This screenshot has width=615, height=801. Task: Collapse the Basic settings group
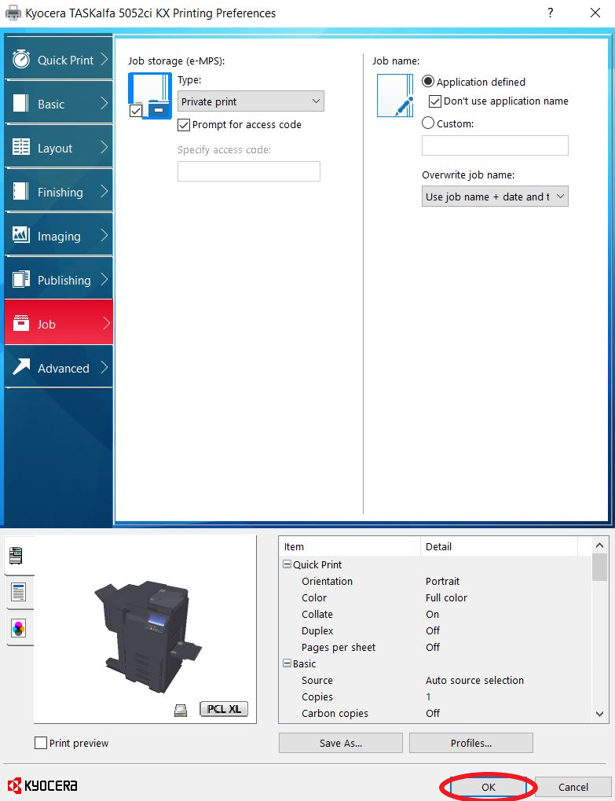pyautogui.click(x=287, y=663)
